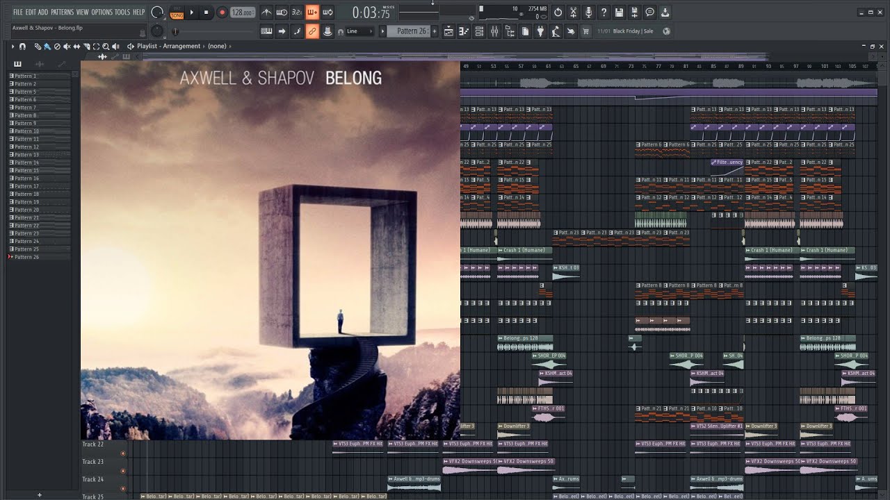
Task: Click the globe news icon
Action: [667, 31]
